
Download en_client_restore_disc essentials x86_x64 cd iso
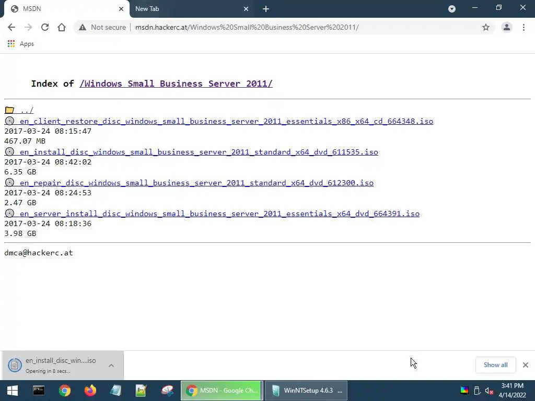226,121
